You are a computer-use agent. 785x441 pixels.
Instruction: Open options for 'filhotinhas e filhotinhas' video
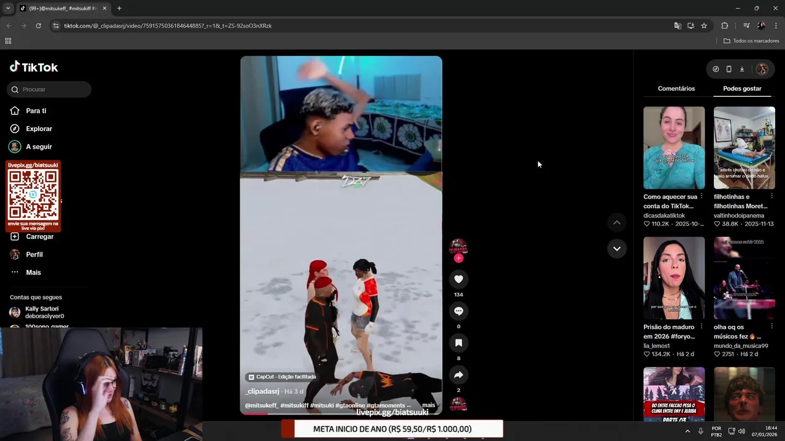(x=772, y=197)
